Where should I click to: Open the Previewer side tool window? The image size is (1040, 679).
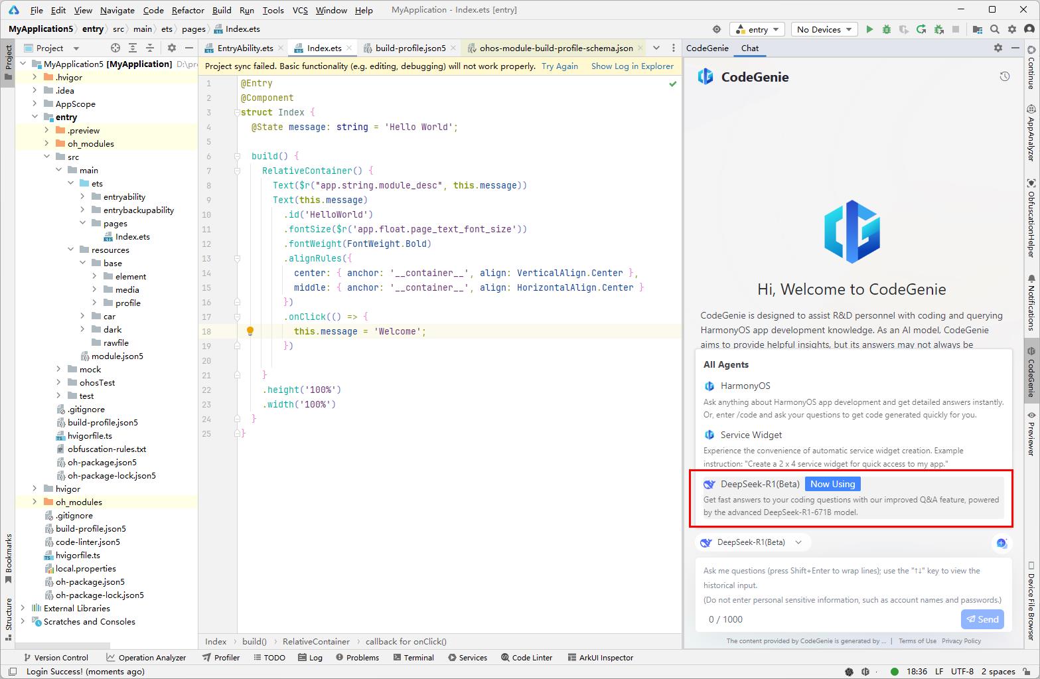(1031, 434)
